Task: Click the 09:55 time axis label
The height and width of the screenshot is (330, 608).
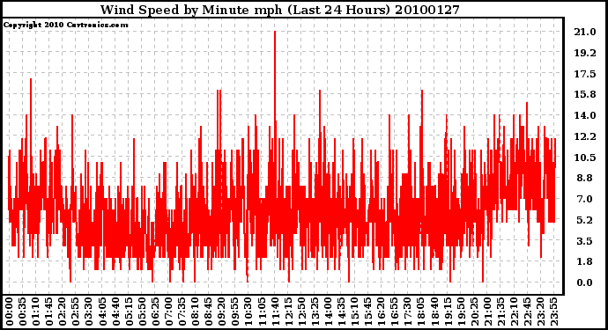Action: 234,312
